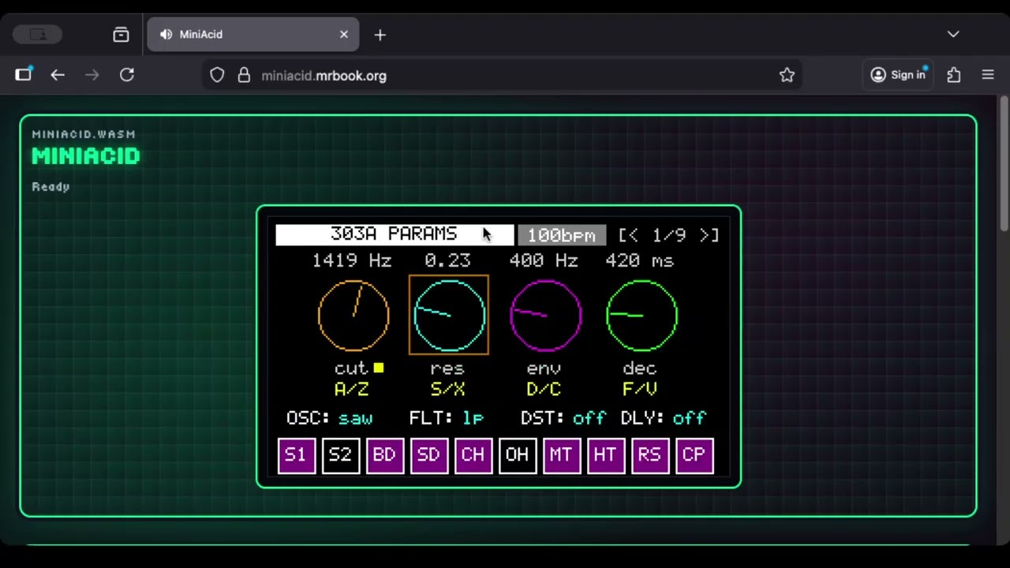Bookmark page with the star icon
The height and width of the screenshot is (568, 1010).
(x=787, y=75)
